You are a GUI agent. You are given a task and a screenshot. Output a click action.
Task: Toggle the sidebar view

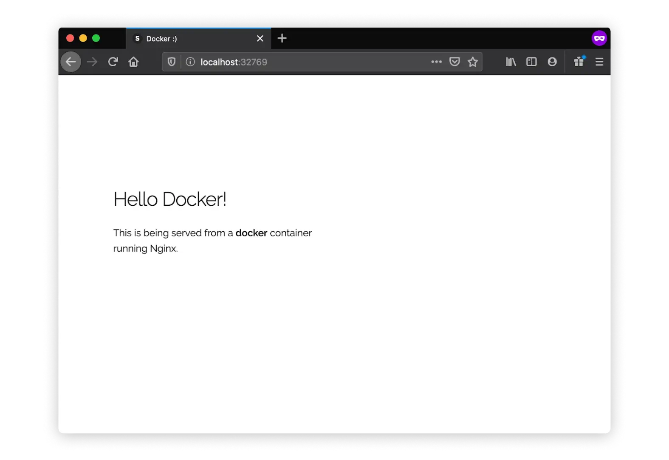531,62
